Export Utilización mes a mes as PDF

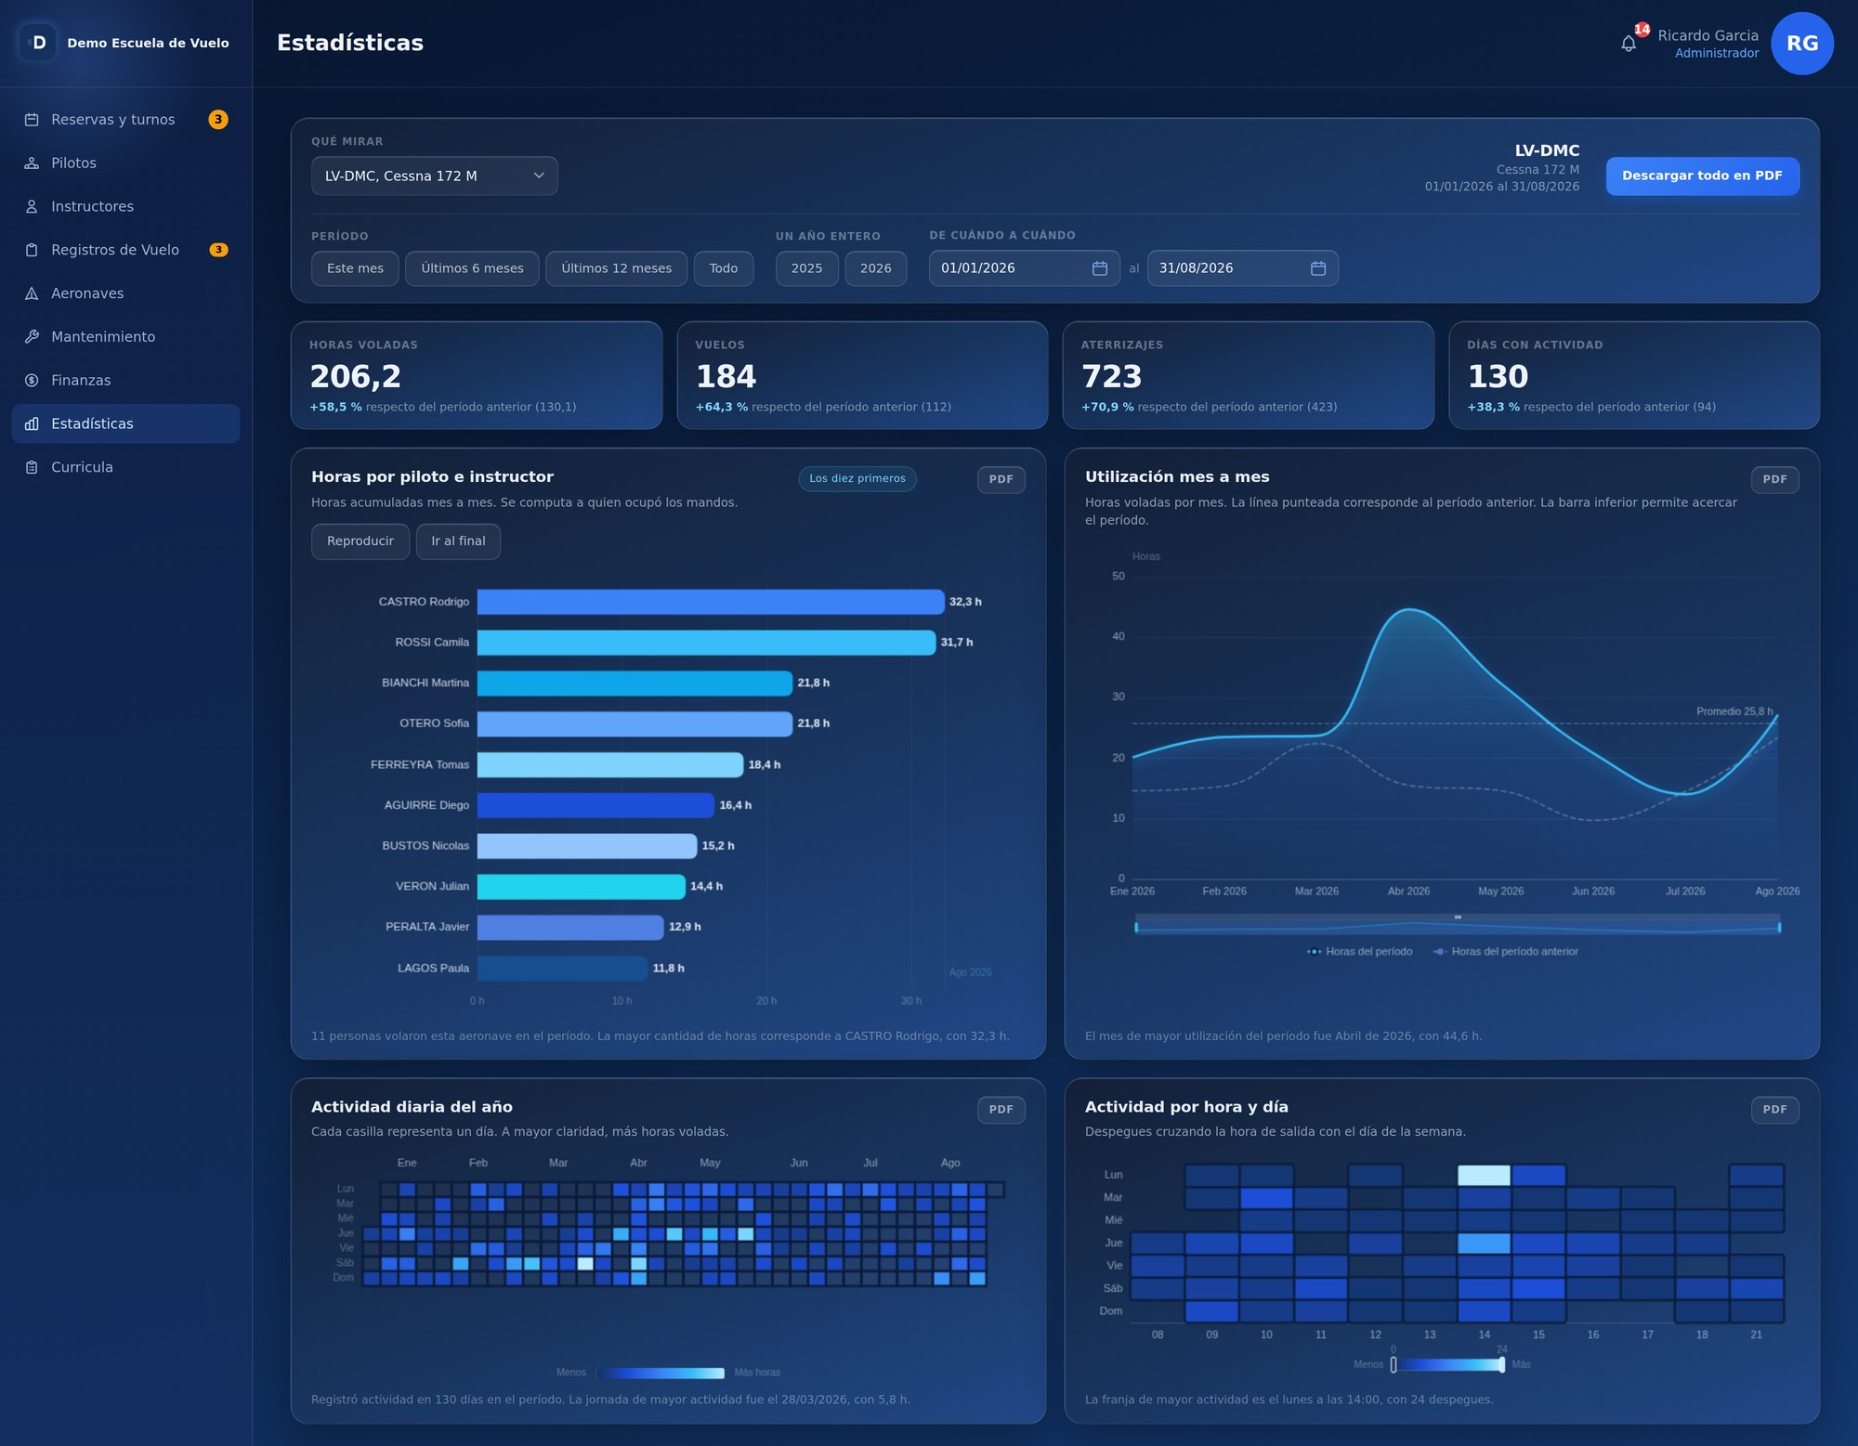click(1774, 479)
